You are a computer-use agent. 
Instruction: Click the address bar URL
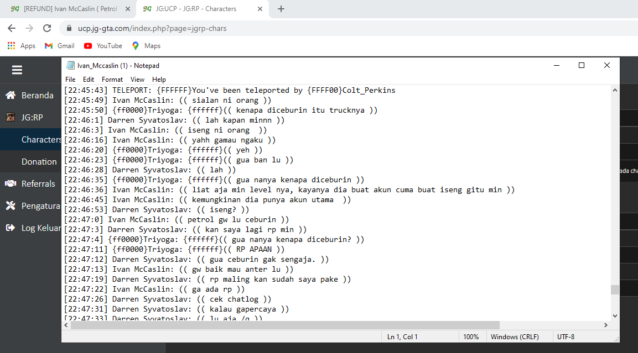(152, 28)
